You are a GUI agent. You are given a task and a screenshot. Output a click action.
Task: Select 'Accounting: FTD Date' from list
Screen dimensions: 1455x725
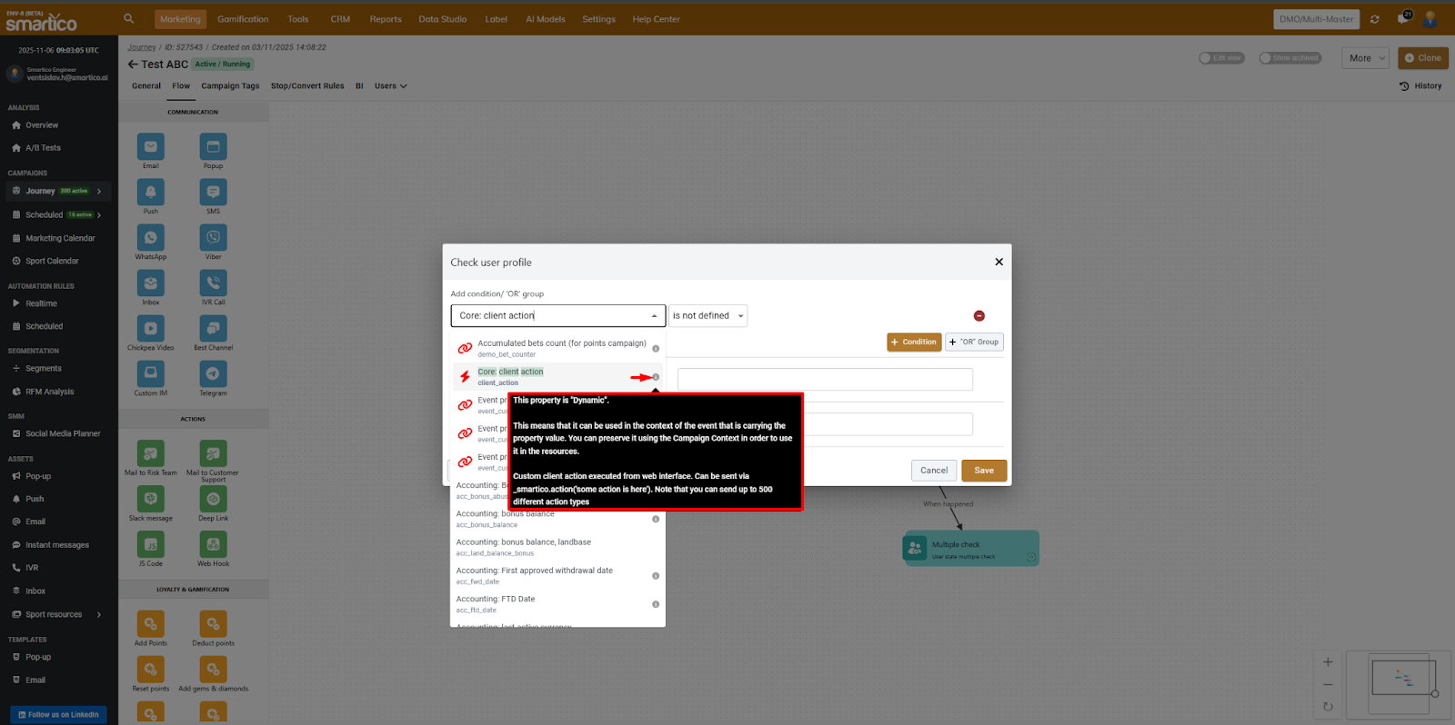496,600
